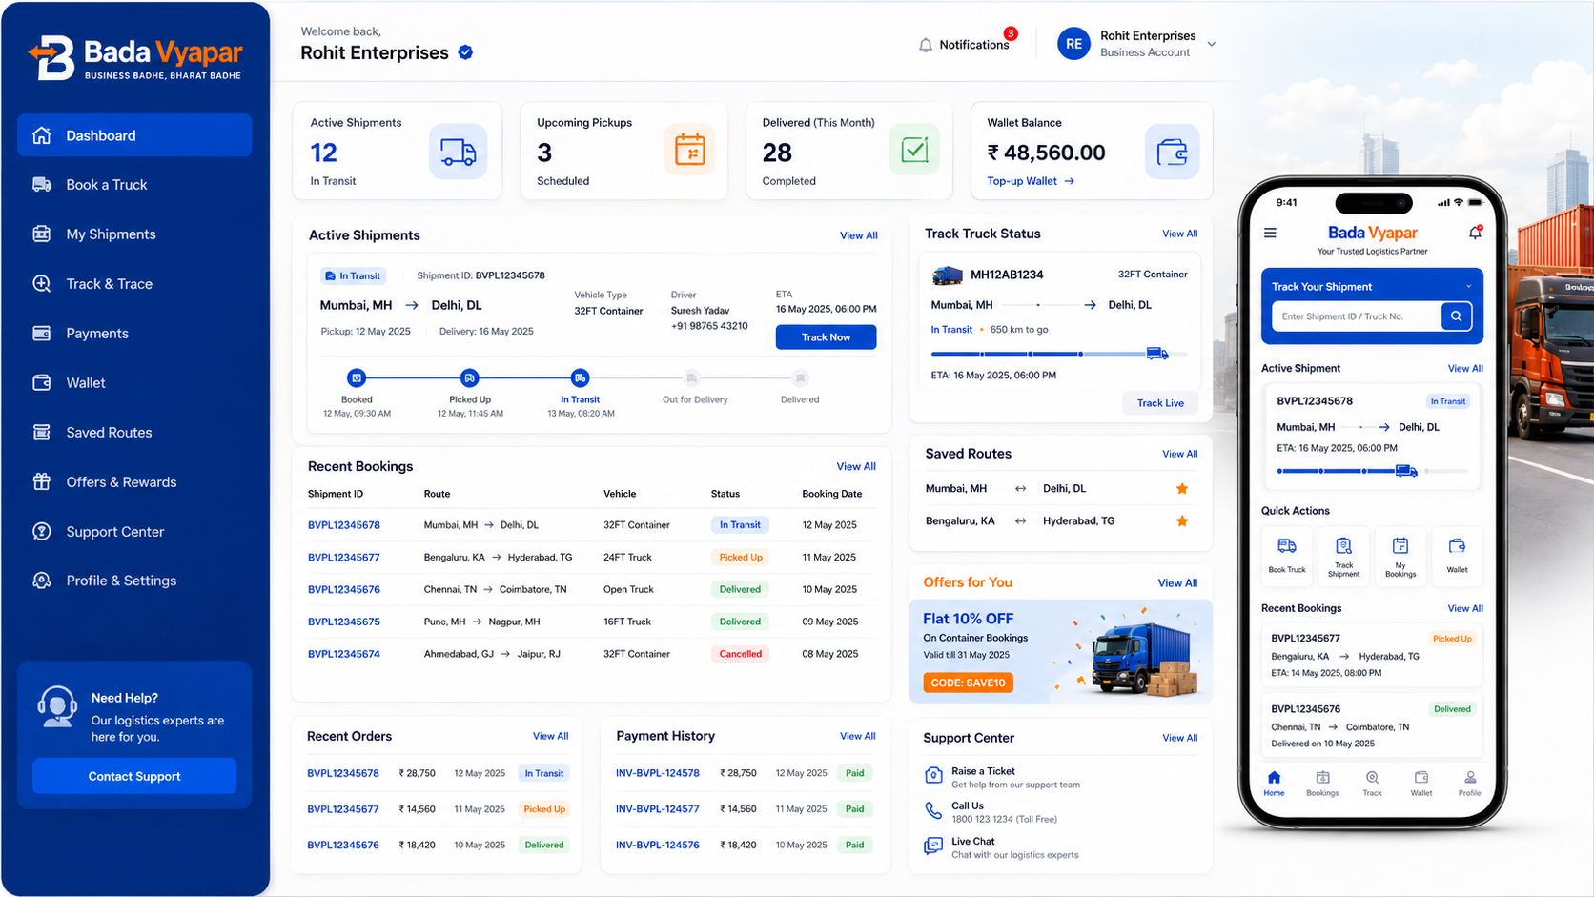Click the notifications bell icon
Screen dimensions: 1594x897
pos(925,45)
